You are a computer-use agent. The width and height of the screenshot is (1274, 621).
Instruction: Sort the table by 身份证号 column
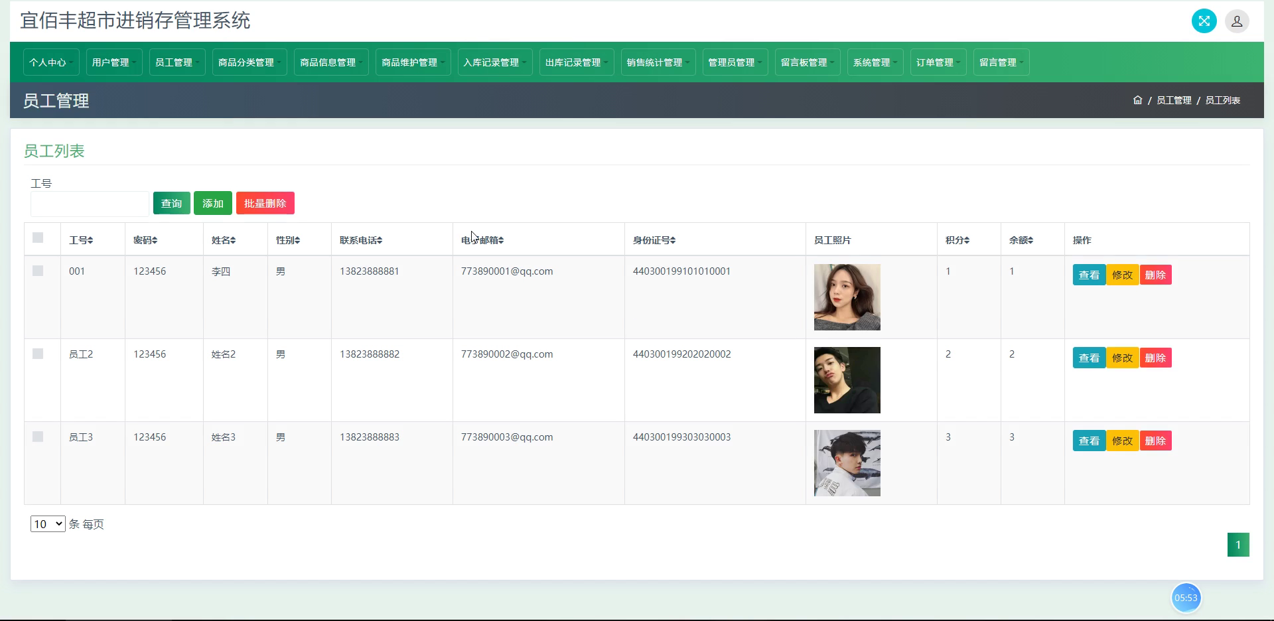click(654, 240)
